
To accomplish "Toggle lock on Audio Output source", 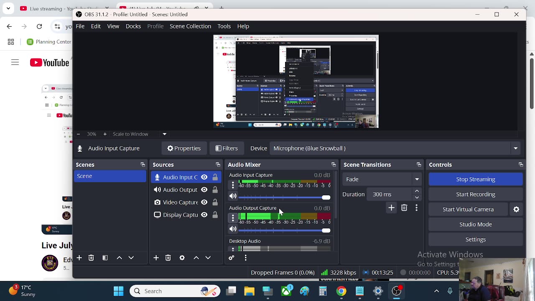I will [x=215, y=190].
